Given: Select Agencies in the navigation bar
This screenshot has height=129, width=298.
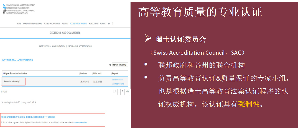Looking at the screenshot, I should coord(65,24).
